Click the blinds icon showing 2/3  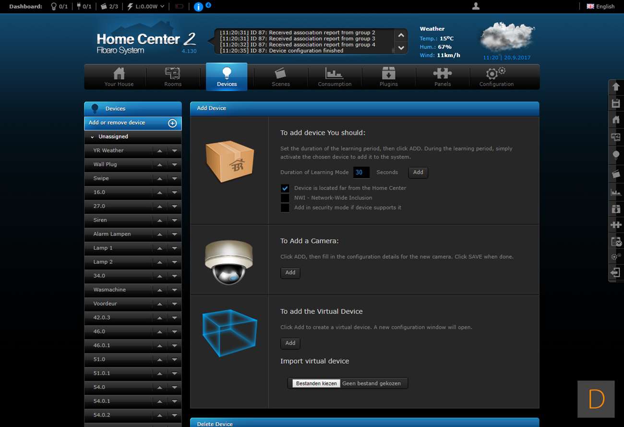(103, 7)
